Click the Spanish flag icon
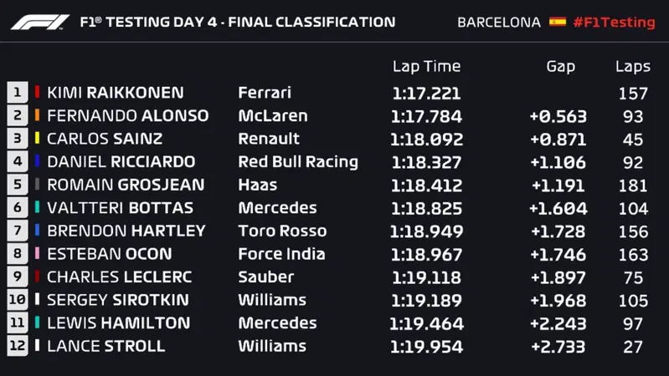 click(x=557, y=22)
